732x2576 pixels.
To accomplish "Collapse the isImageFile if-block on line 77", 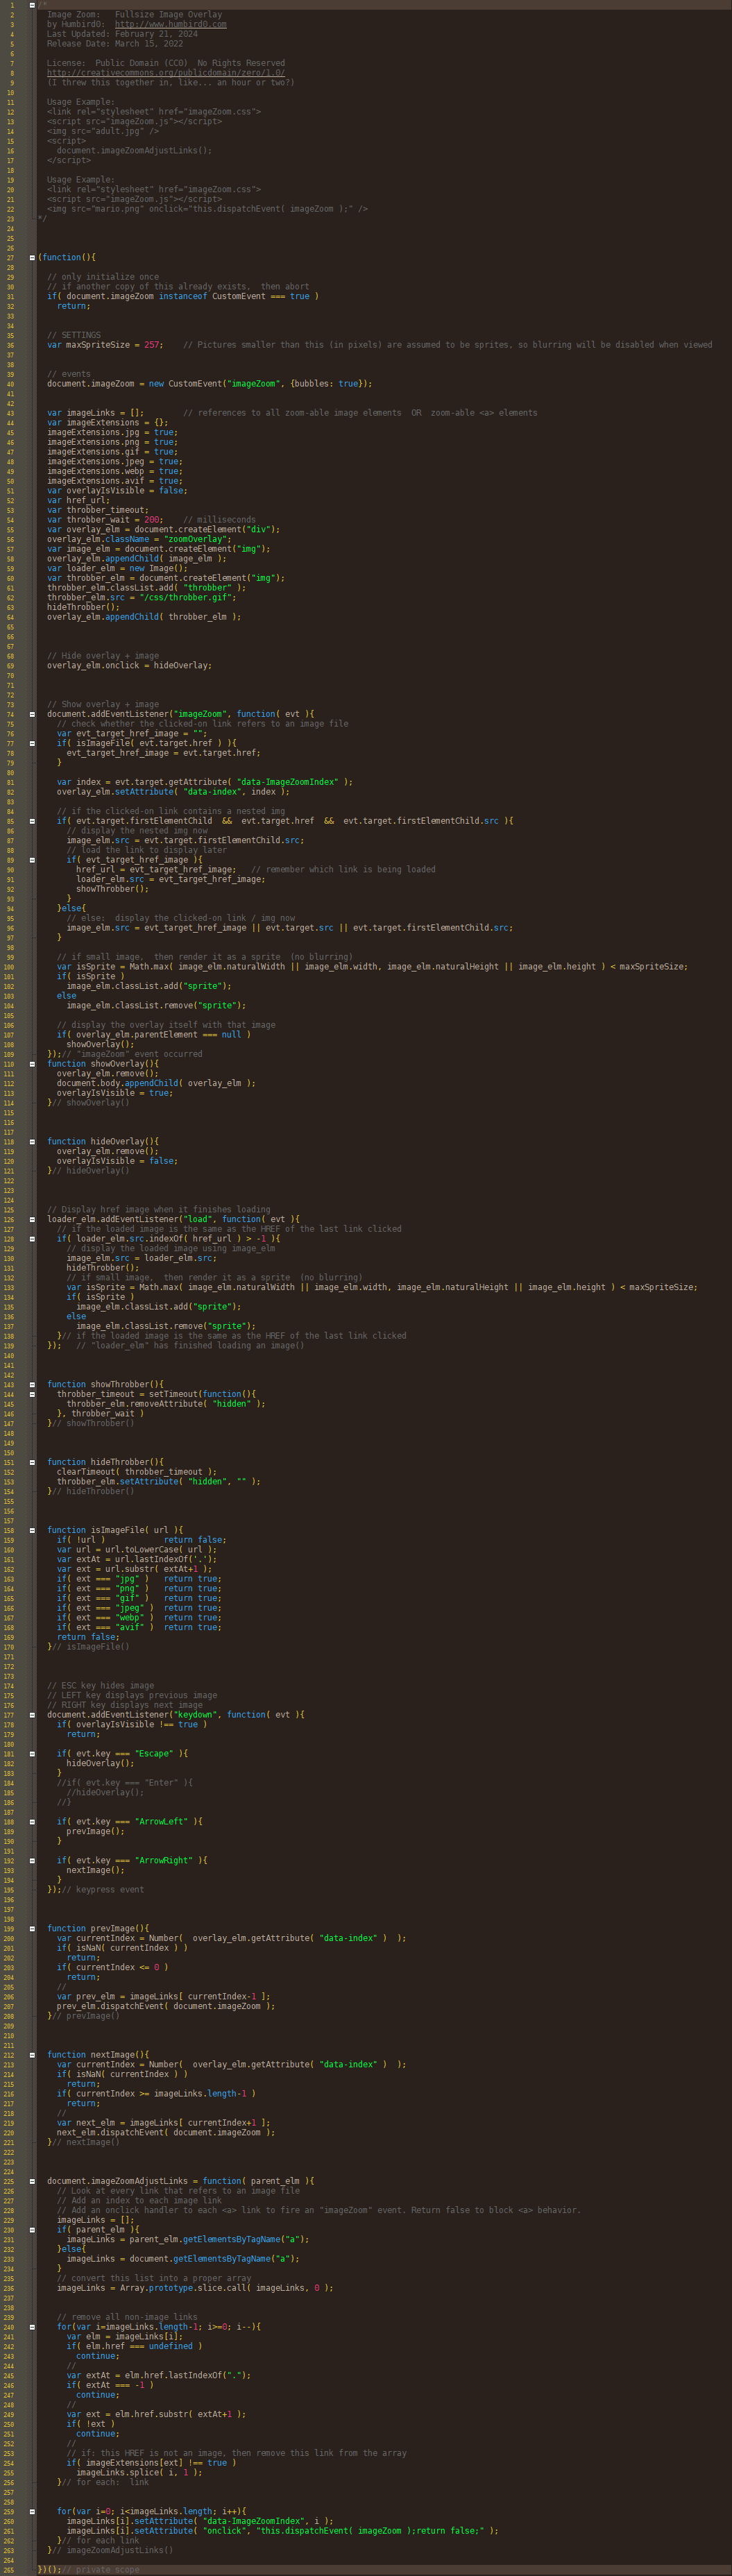I will (32, 743).
